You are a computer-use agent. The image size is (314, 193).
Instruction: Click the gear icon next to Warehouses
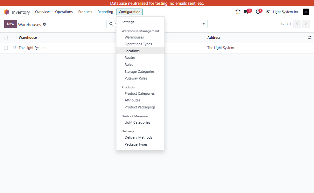pyautogui.click(x=45, y=24)
